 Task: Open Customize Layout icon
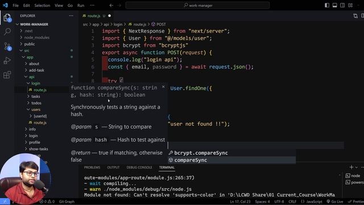point(350,5)
